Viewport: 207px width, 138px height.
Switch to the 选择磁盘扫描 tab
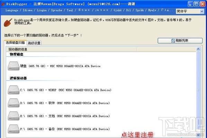coord(15,43)
